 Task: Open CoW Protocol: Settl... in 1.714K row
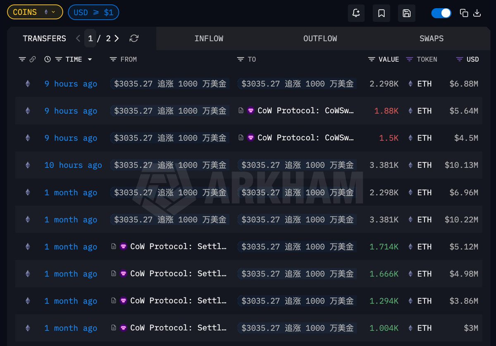pyautogui.click(x=178, y=247)
